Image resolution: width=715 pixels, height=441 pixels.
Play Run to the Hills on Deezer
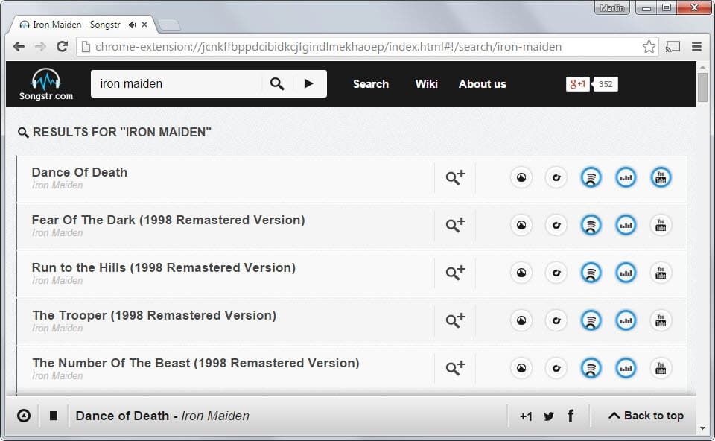[626, 273]
